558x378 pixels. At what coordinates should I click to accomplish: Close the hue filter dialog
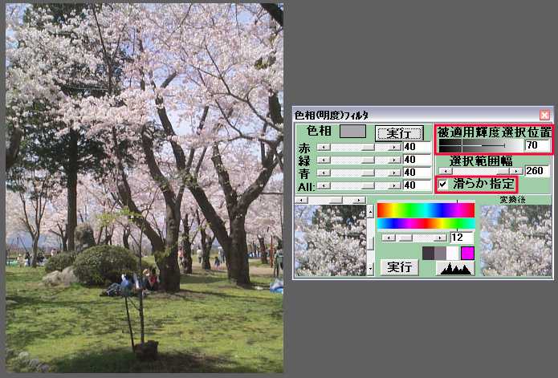click(545, 116)
